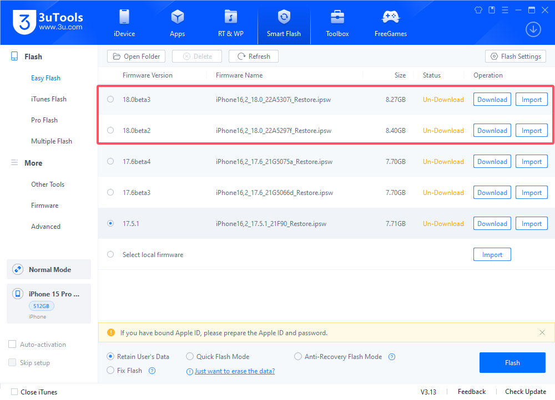Select the 17.6beta3 firmware radio button

point(110,193)
